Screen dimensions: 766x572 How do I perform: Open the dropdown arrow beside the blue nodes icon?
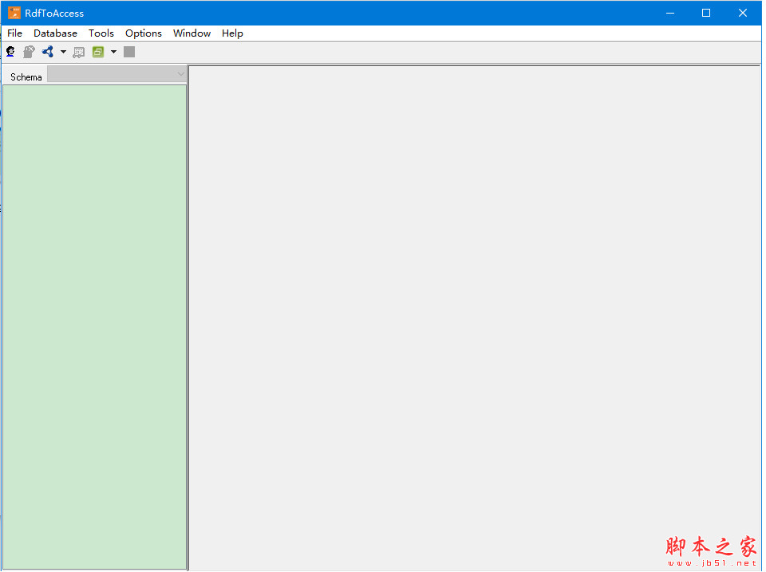point(63,52)
